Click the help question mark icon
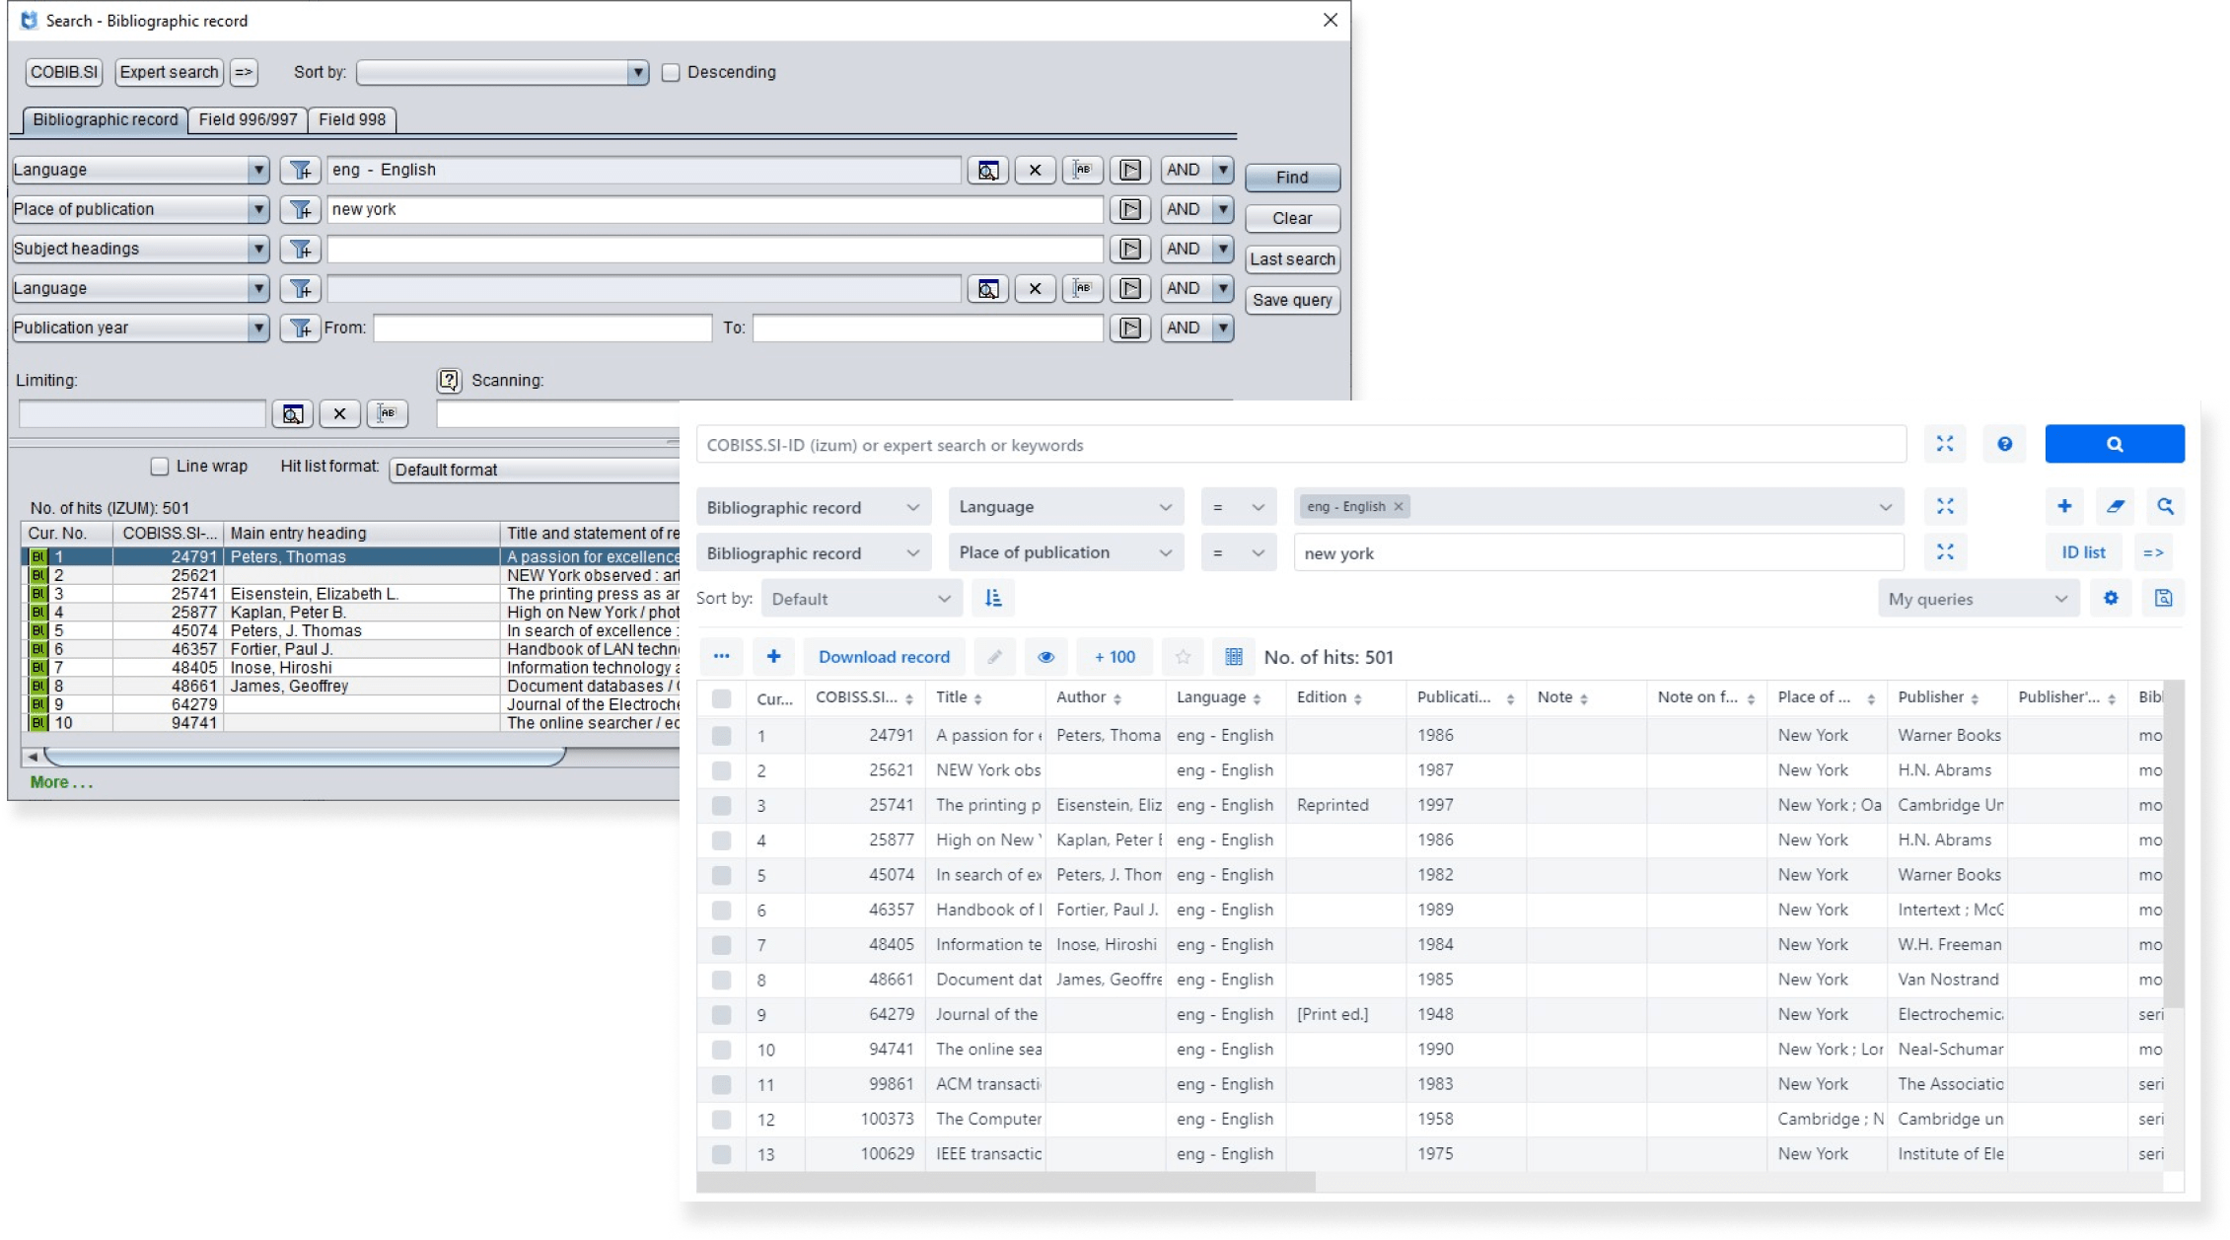The height and width of the screenshot is (1240, 2230). pos(2004,444)
